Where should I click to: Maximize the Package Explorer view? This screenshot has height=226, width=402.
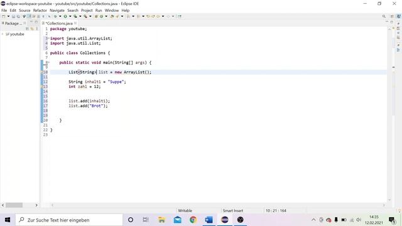36,23
